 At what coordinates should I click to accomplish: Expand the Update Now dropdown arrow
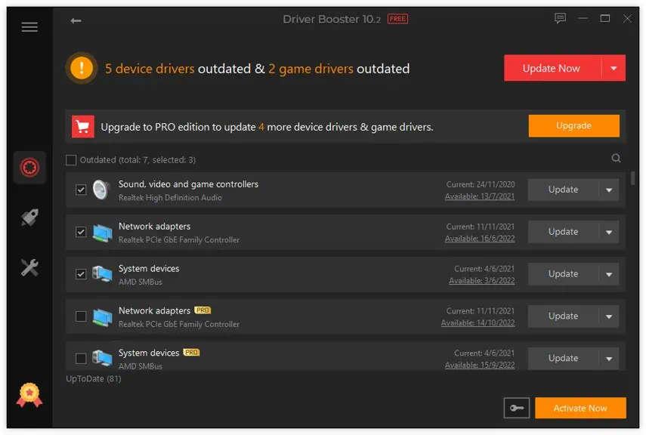(x=614, y=67)
